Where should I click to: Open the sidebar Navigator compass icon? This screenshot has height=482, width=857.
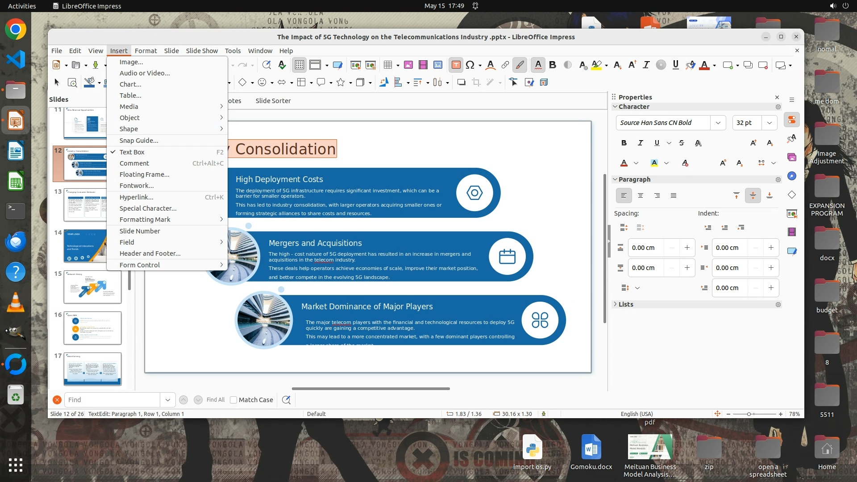coord(791,176)
